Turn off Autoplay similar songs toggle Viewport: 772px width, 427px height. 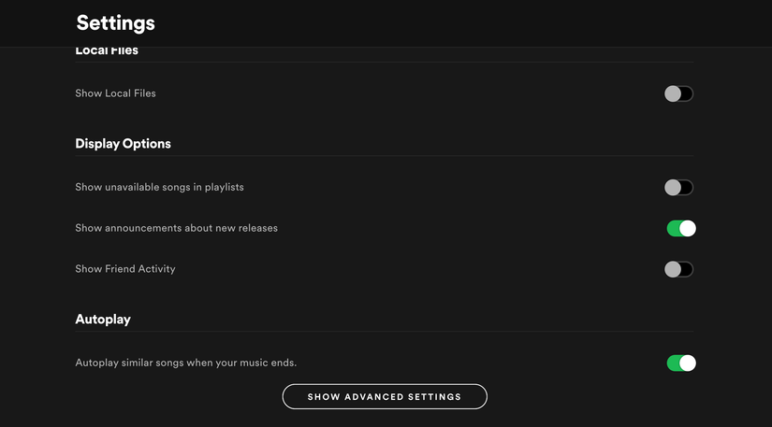tap(680, 363)
